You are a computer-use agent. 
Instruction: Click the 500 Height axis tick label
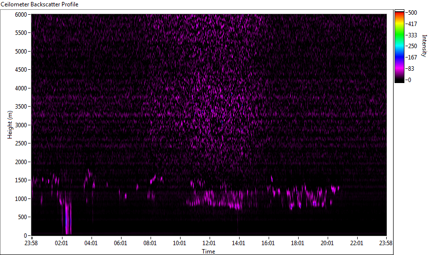(23, 217)
